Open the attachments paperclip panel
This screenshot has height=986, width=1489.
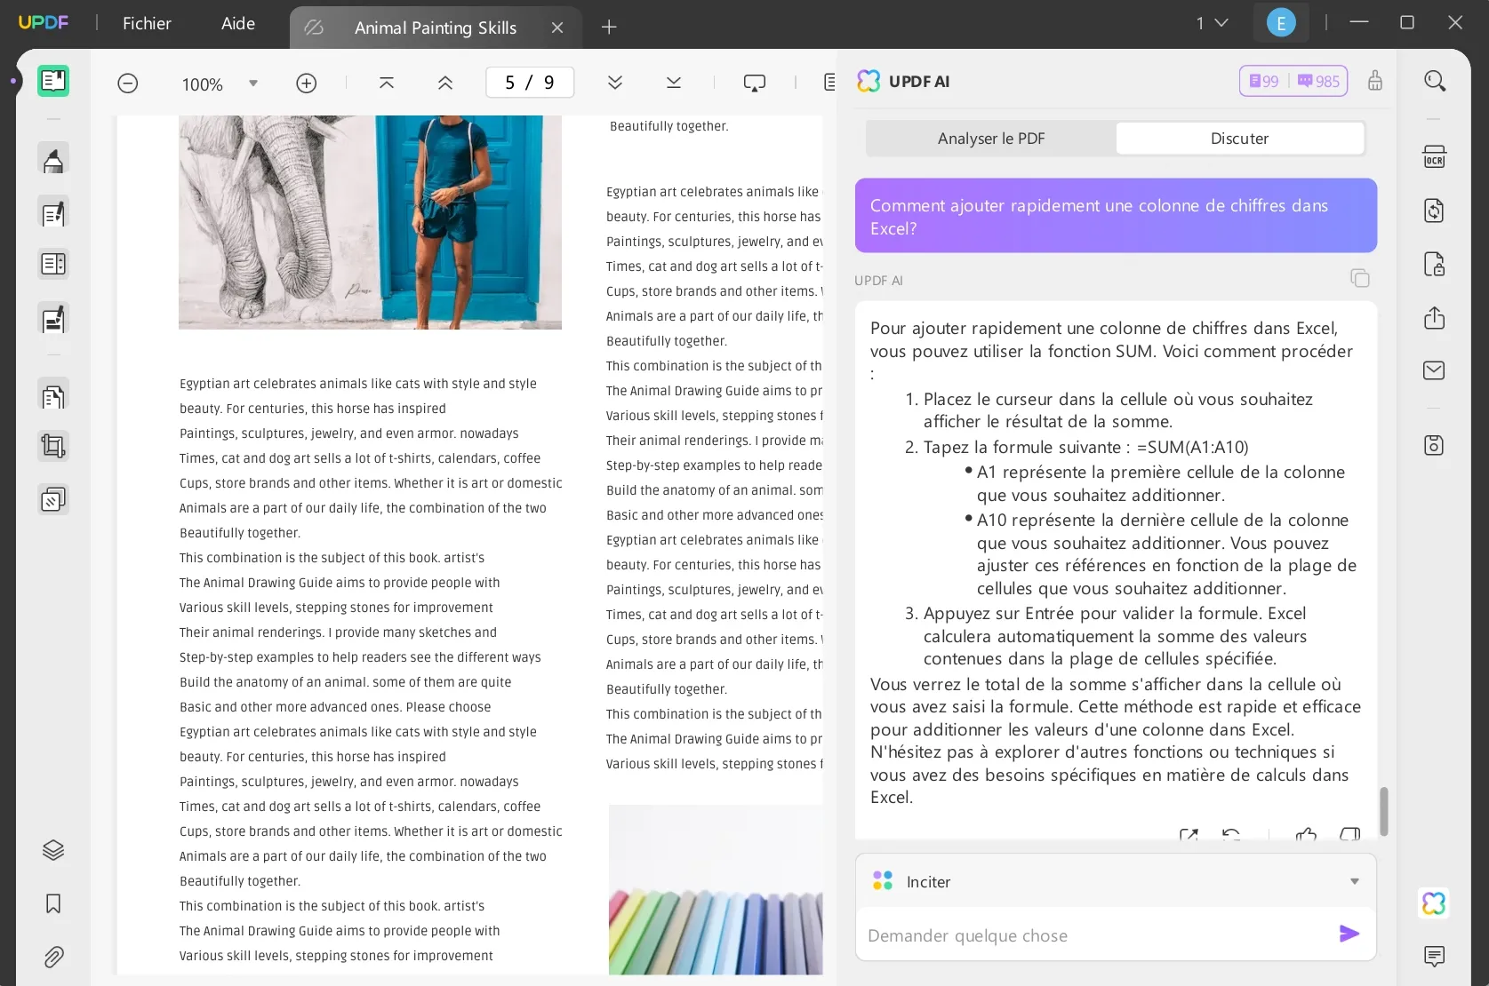pos(53,957)
